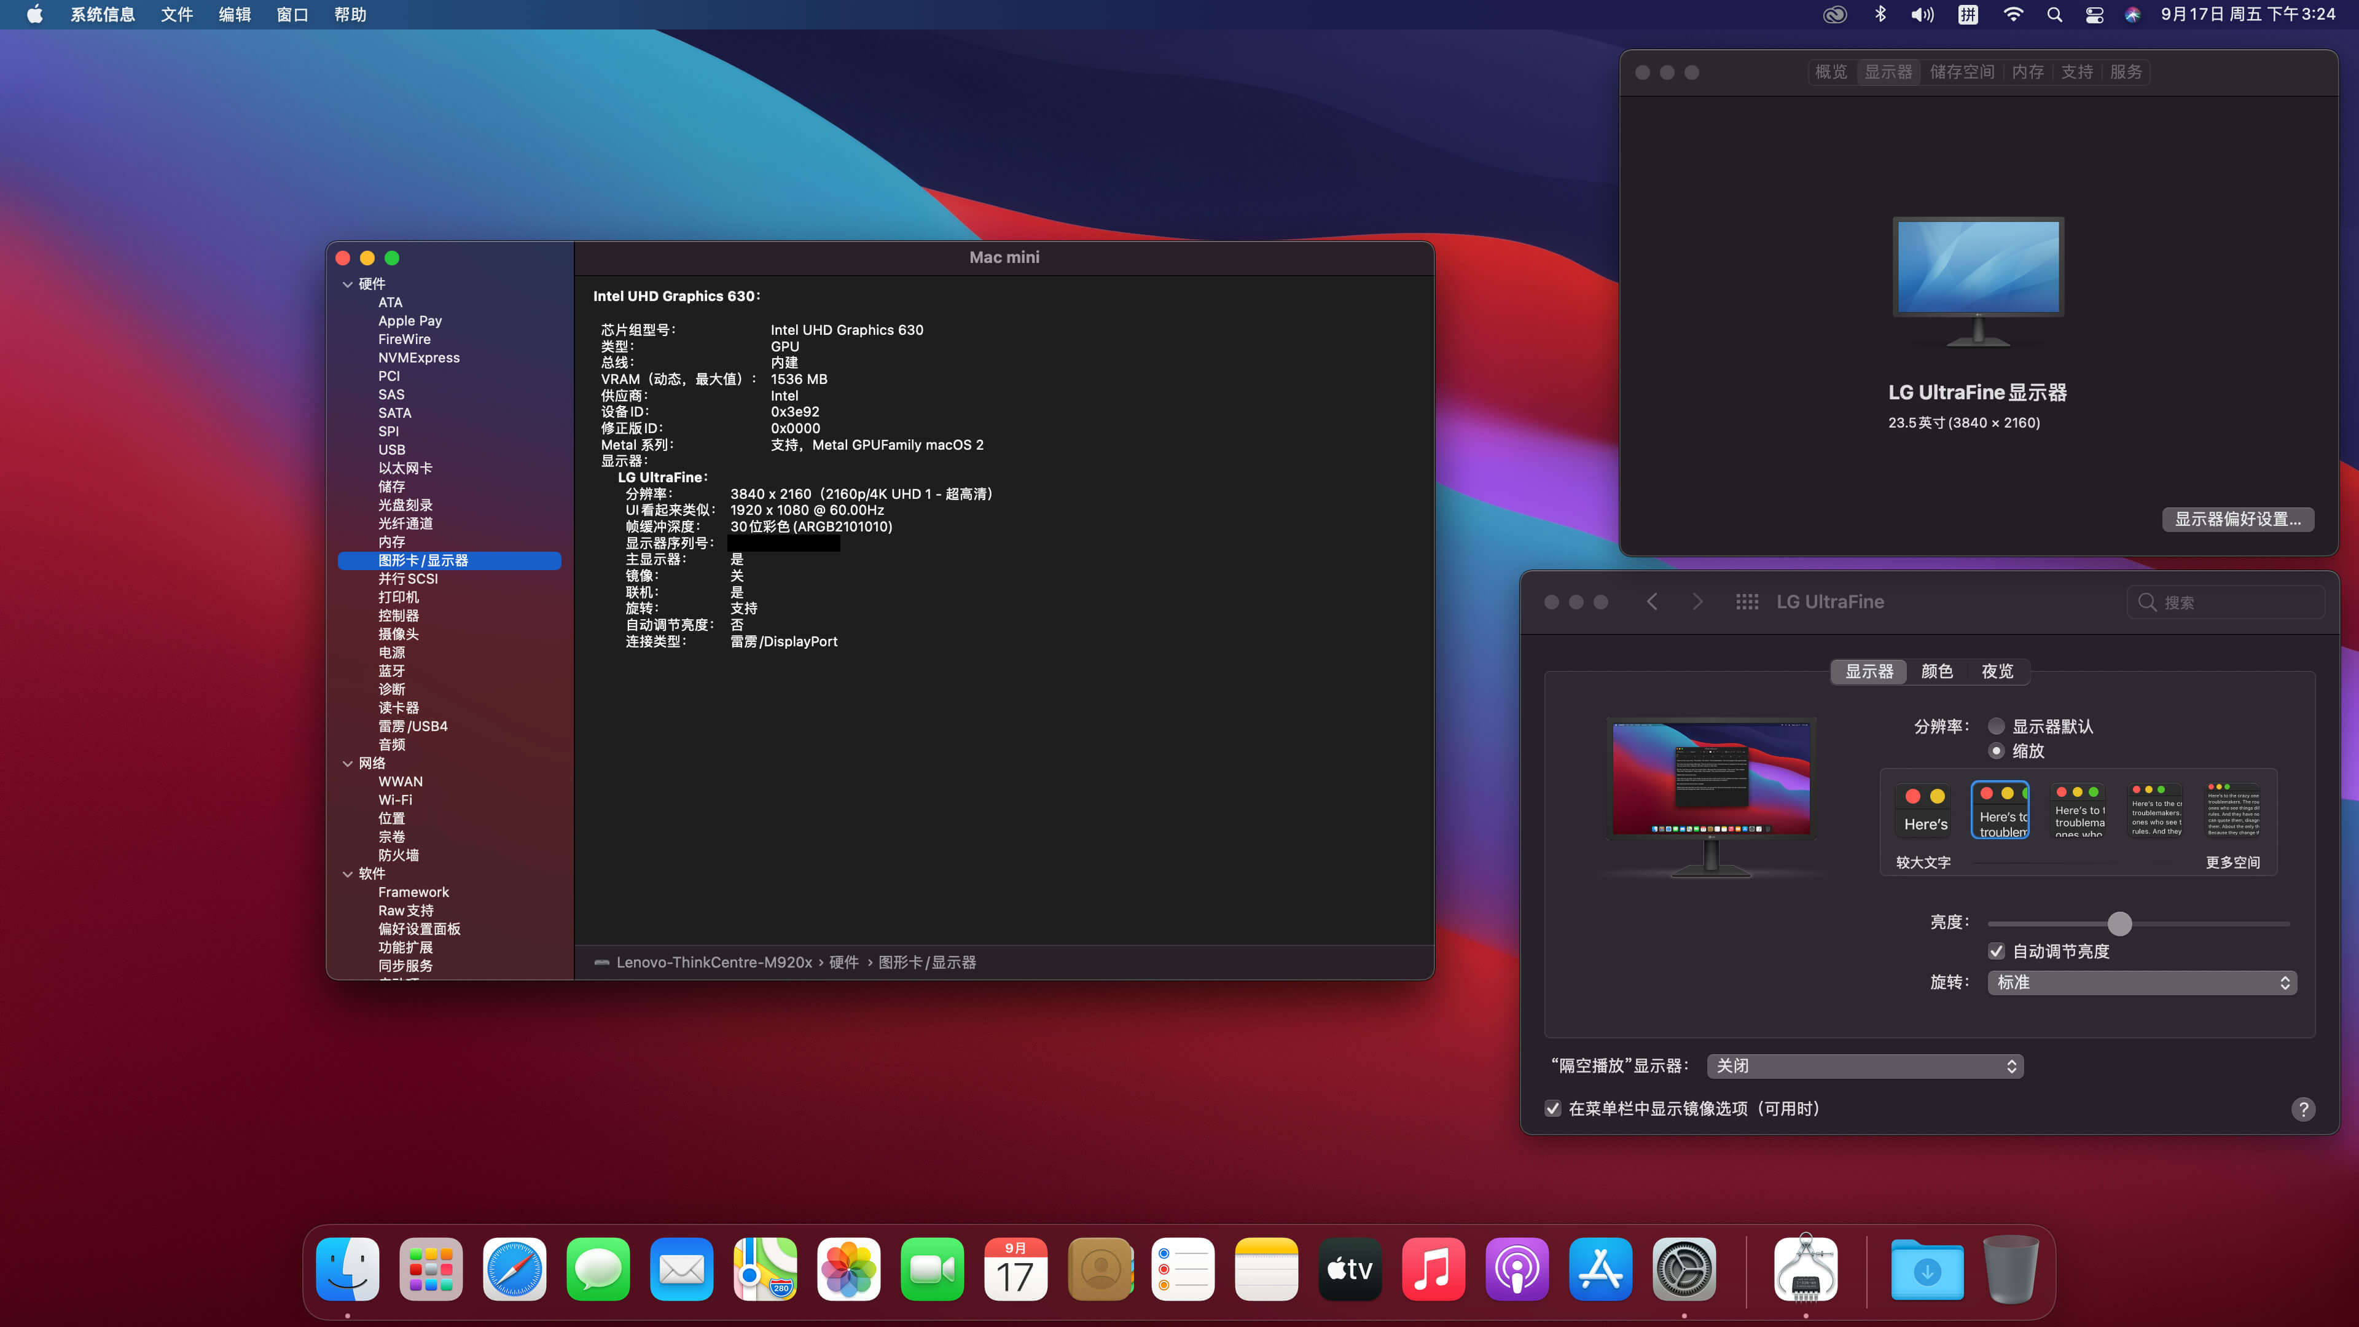Select 雷雳/USB4 in the hardware list
The image size is (2359, 1327).
(x=413, y=726)
